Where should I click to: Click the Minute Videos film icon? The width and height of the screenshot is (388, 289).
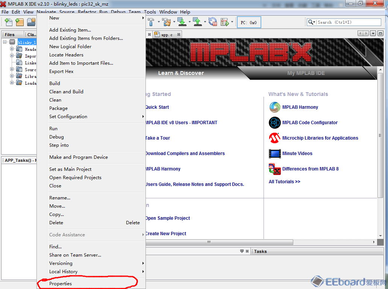click(x=275, y=154)
